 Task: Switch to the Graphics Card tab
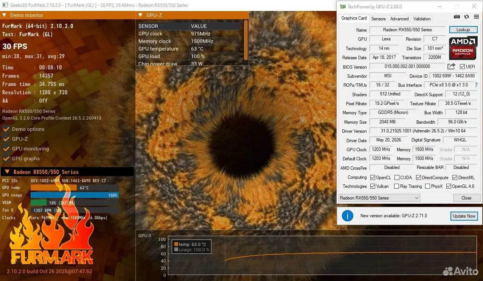click(x=354, y=18)
